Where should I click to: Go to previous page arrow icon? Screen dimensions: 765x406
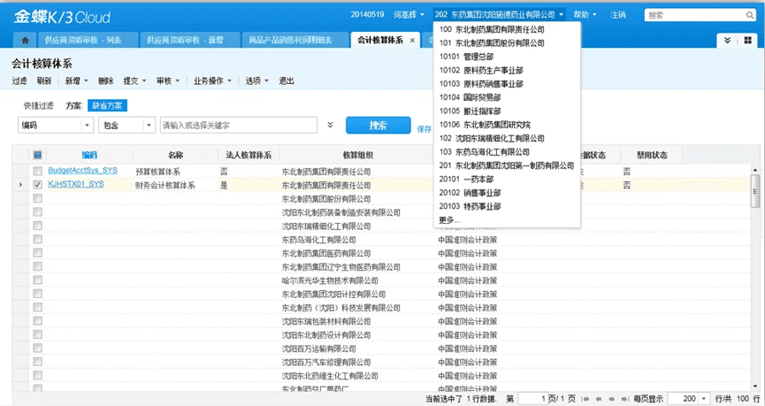point(599,399)
